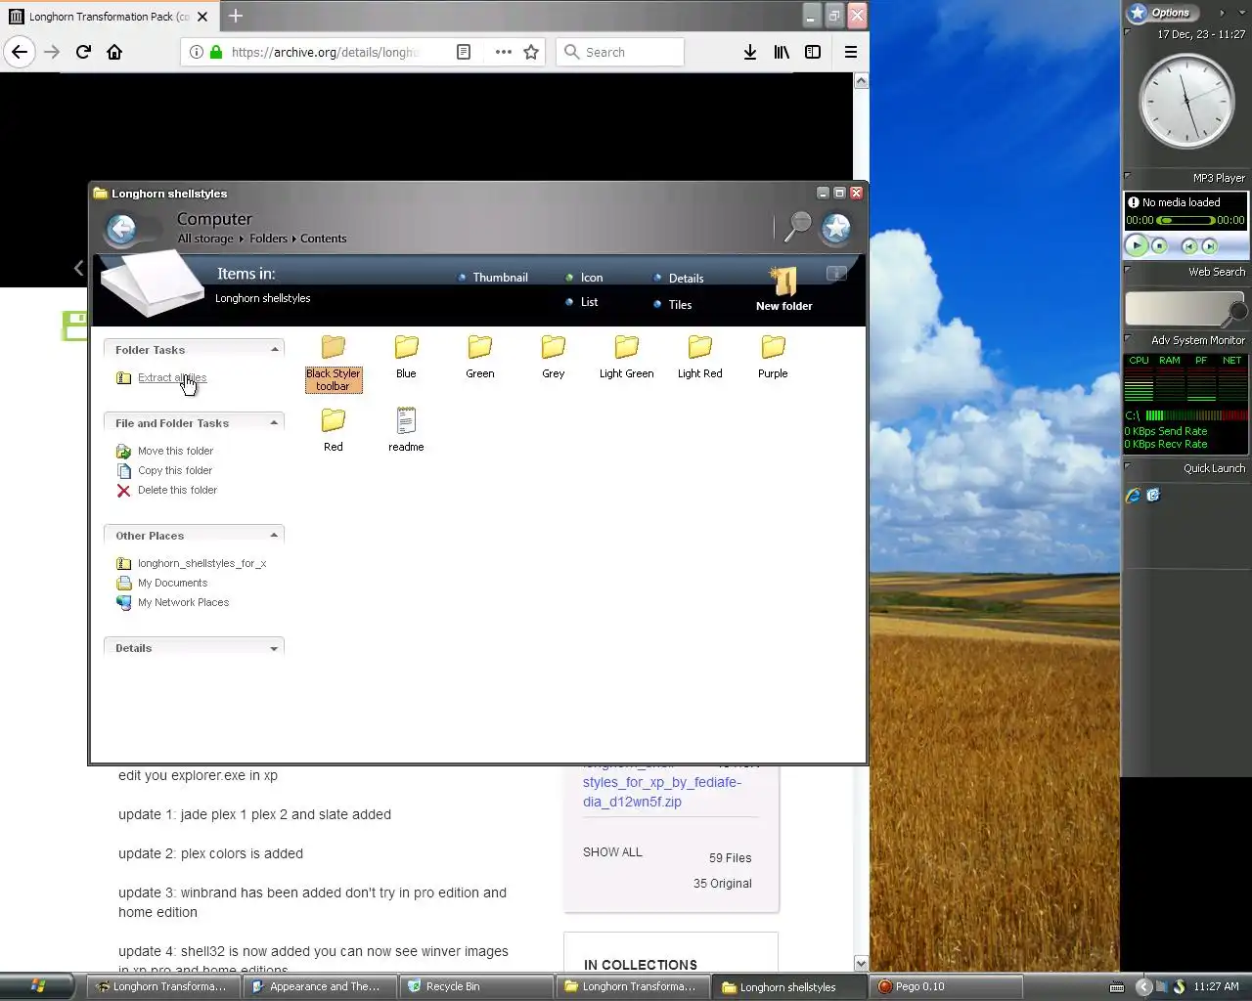Select Details view option
The height and width of the screenshot is (1001, 1252).
679,279
